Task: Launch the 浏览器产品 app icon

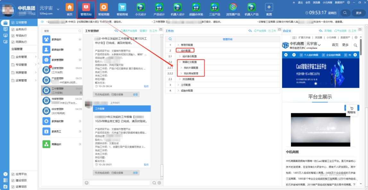Action: coord(233,7)
